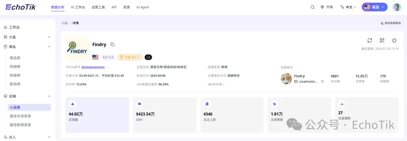Image resolution: width=407 pixels, height=141 pixels.
Task: Click the refresh data icon
Action: pos(370,41)
